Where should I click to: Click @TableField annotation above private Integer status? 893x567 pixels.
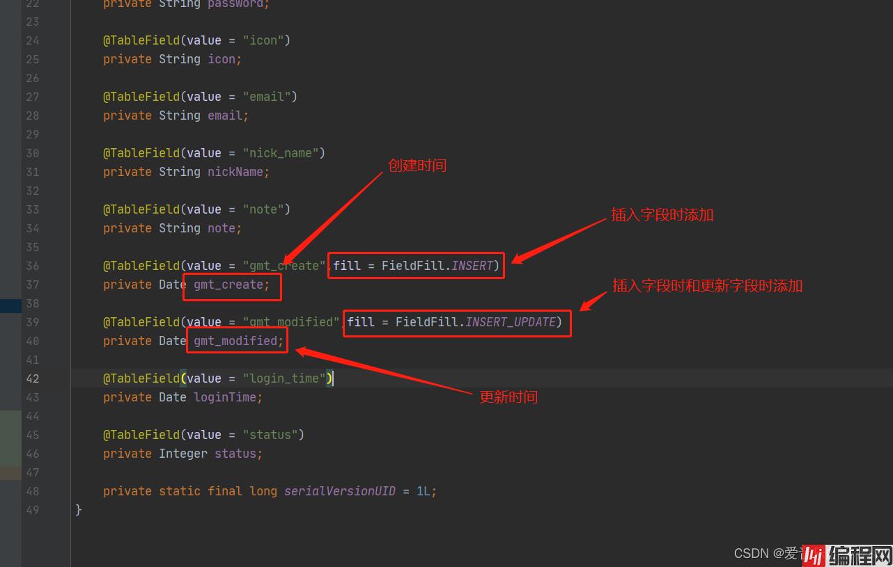click(141, 435)
